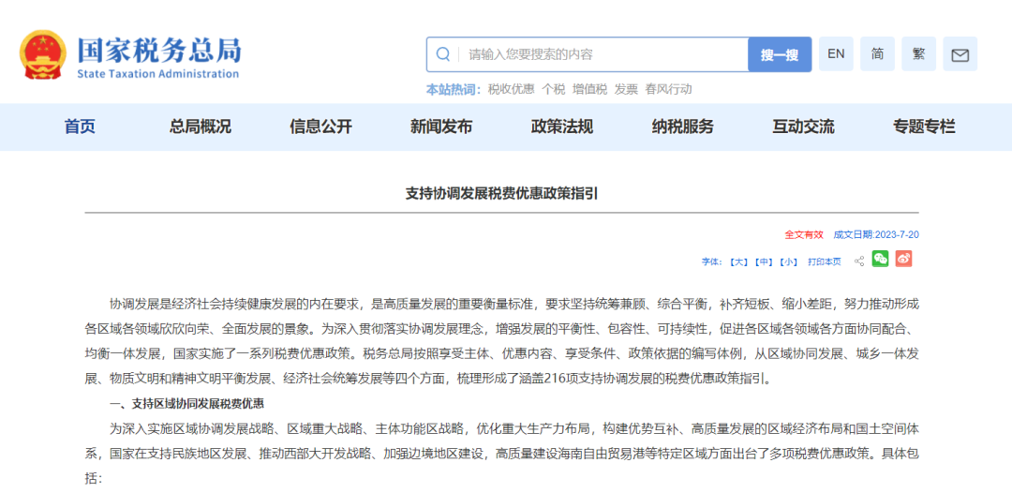
Task: Open the mail envelope icon
Action: [960, 54]
